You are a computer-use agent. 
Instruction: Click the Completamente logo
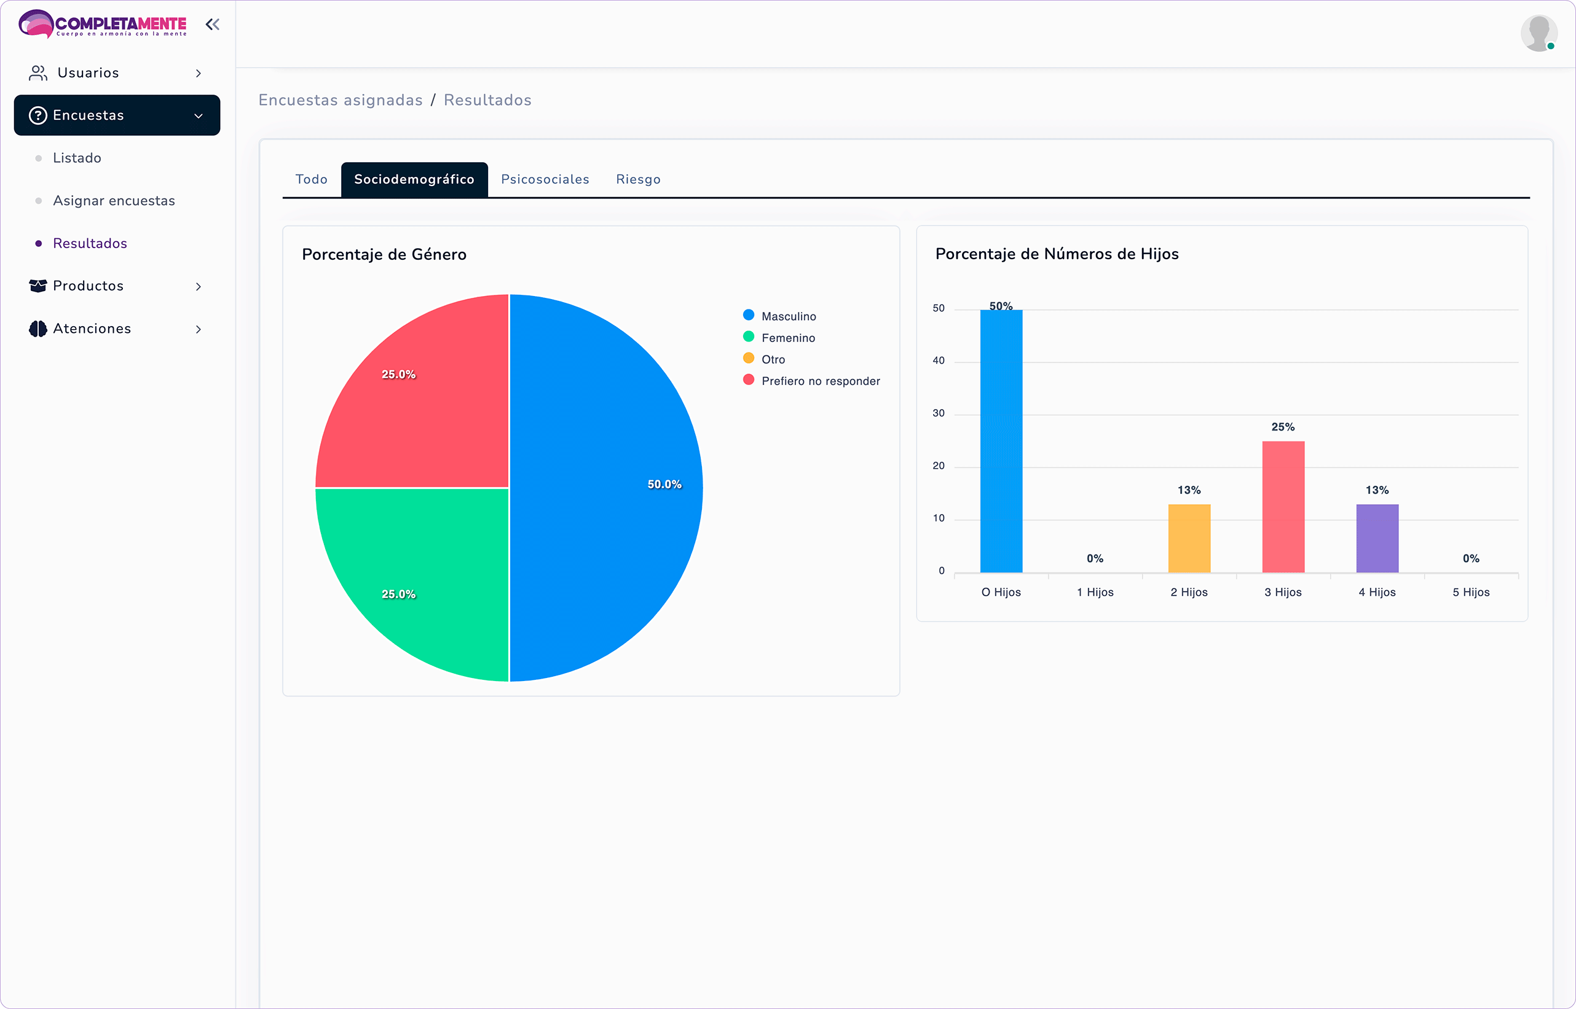(103, 24)
